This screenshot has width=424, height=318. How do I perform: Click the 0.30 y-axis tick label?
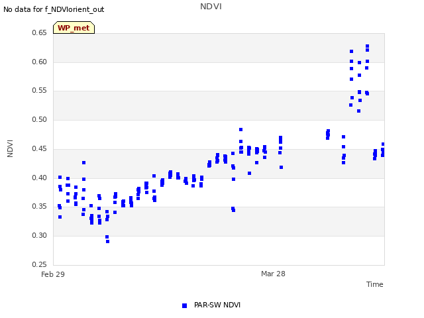[x=39, y=236]
